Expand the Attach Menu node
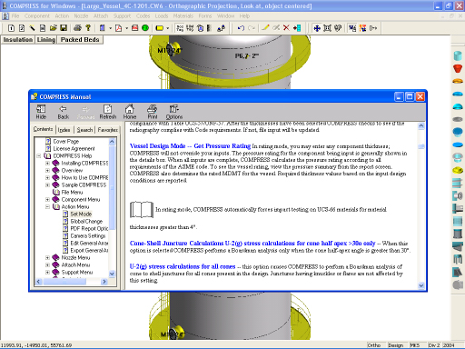The width and height of the screenshot is (465, 349). [x=47, y=265]
